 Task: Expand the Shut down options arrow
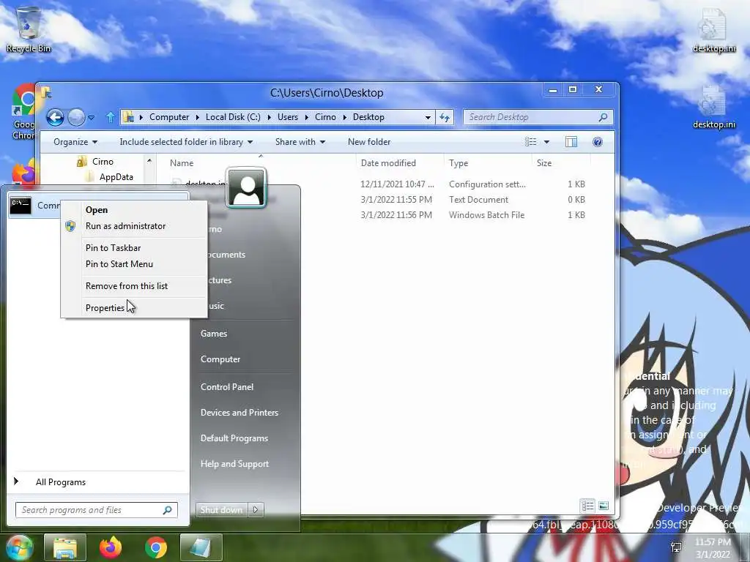256,510
